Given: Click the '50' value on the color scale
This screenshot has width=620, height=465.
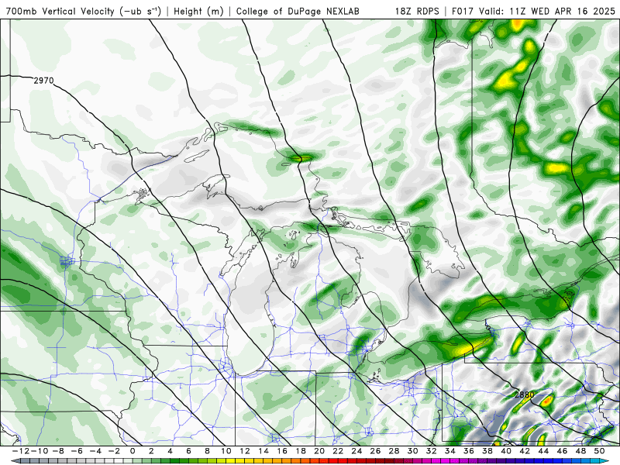Looking at the screenshot, I should (x=599, y=451).
